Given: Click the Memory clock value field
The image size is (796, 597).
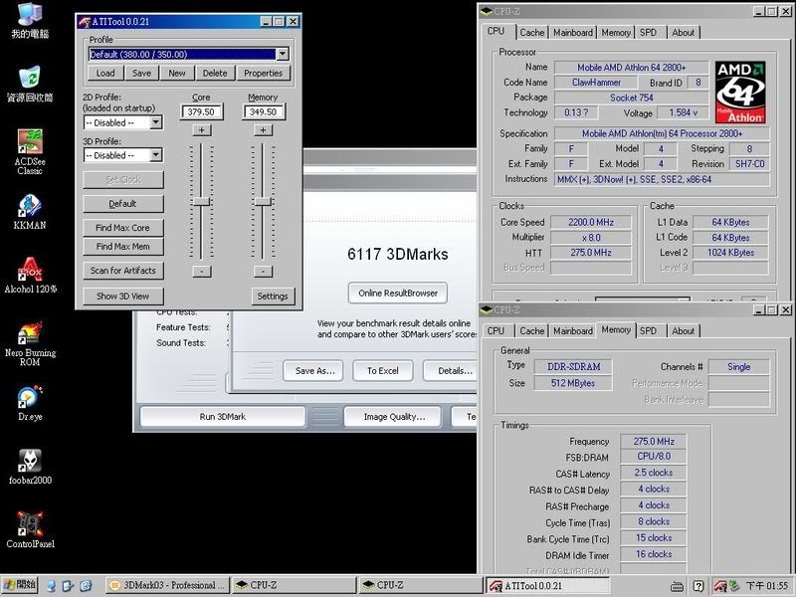Looking at the screenshot, I should [264, 111].
